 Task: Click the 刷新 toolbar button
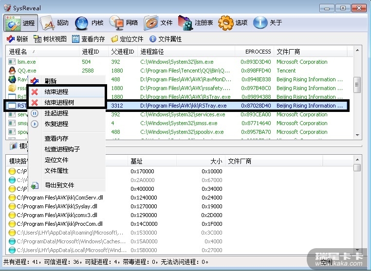tap(17, 39)
